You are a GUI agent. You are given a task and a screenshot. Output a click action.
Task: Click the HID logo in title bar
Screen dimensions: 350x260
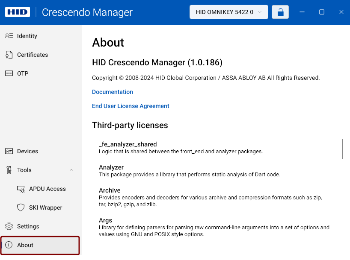18,12
